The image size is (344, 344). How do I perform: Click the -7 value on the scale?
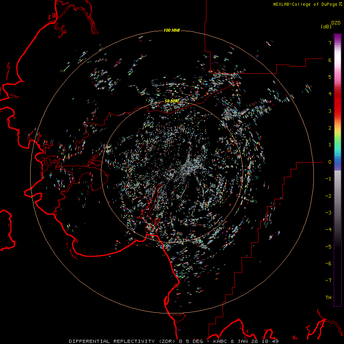point(328,281)
